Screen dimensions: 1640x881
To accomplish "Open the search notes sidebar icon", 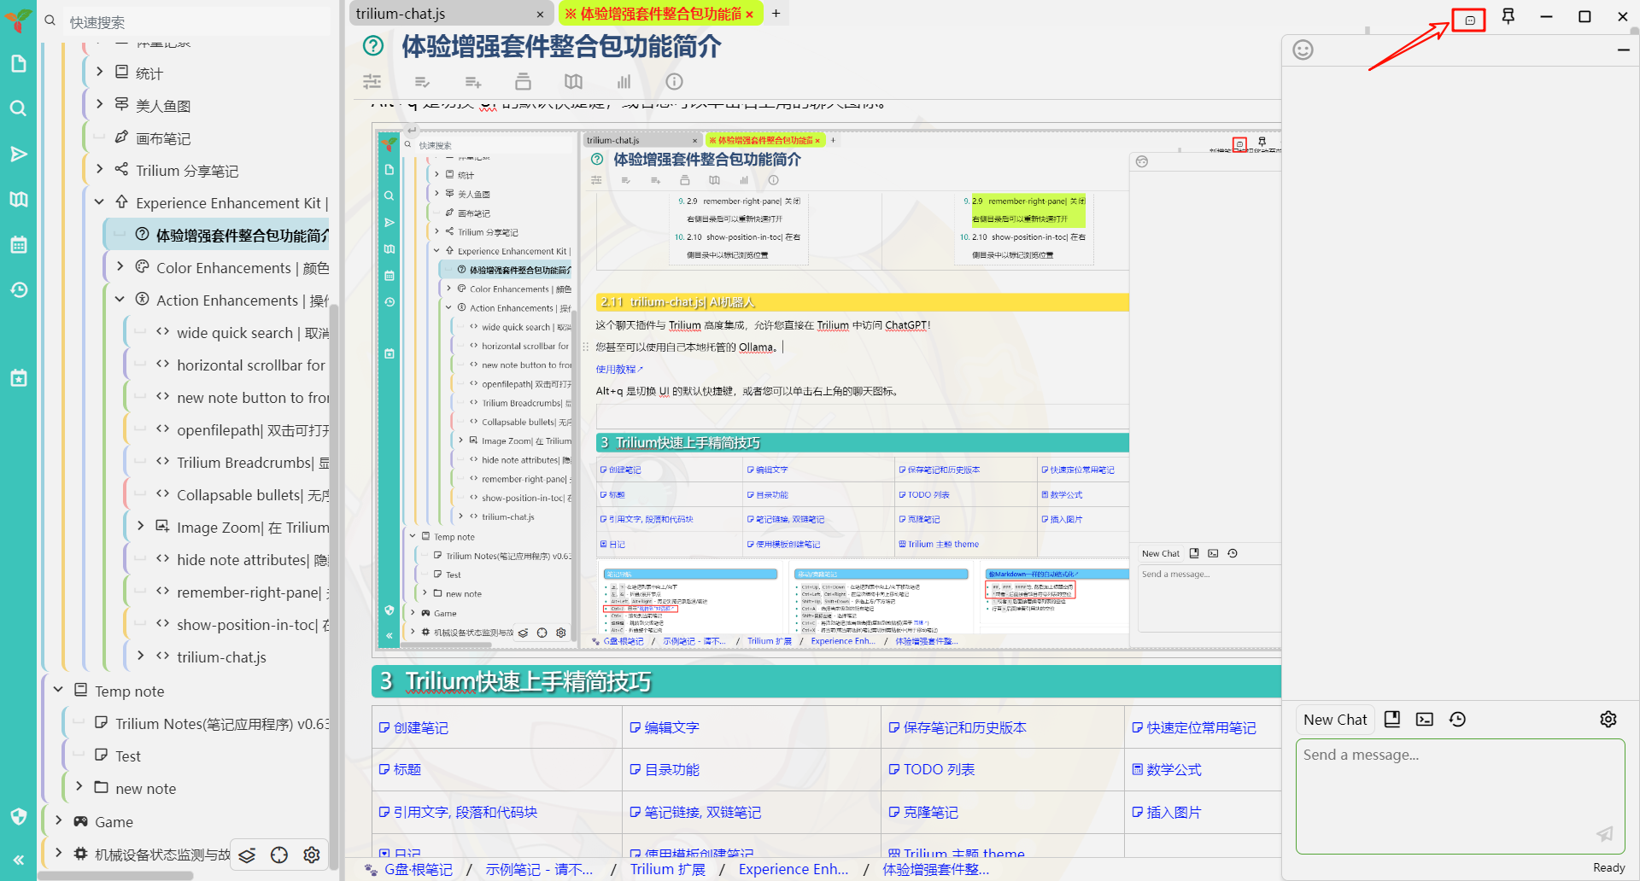I will (x=18, y=108).
